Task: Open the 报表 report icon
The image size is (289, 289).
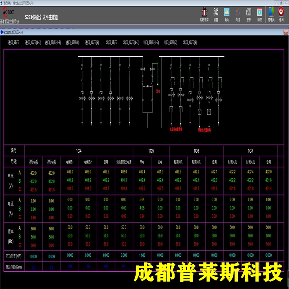Action: [x=249, y=14]
